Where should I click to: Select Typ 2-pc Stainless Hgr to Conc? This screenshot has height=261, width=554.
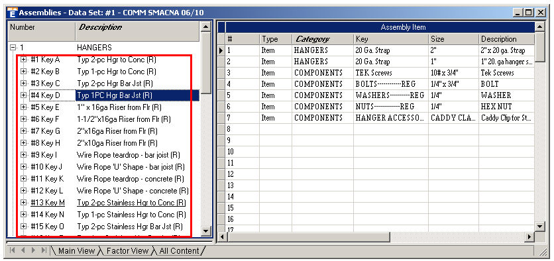pyautogui.click(x=131, y=203)
